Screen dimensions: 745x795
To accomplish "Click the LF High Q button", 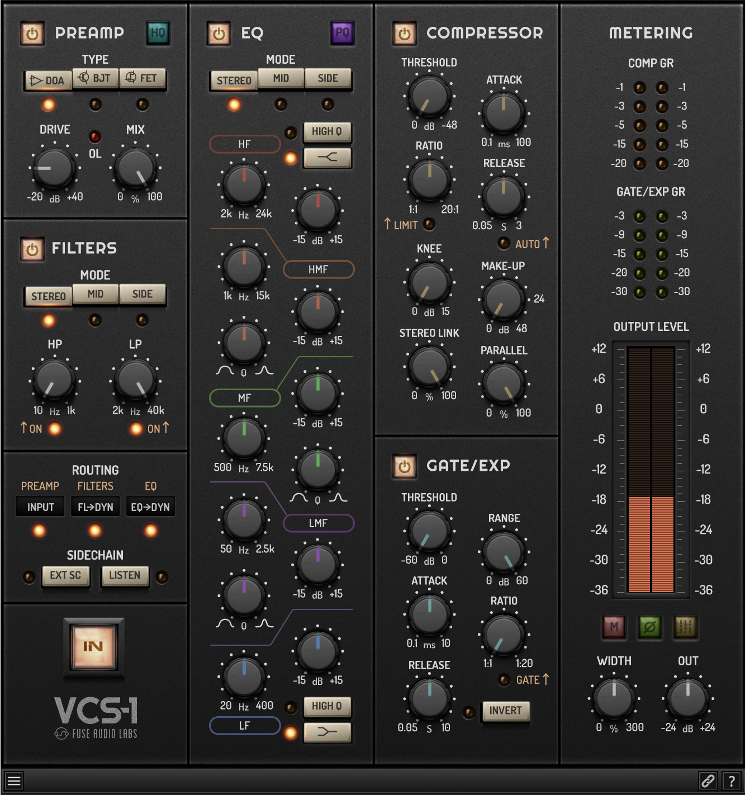I will [328, 707].
